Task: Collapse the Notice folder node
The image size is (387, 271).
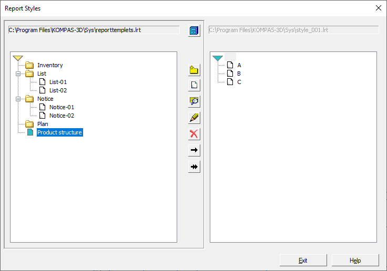Action: [x=18, y=99]
